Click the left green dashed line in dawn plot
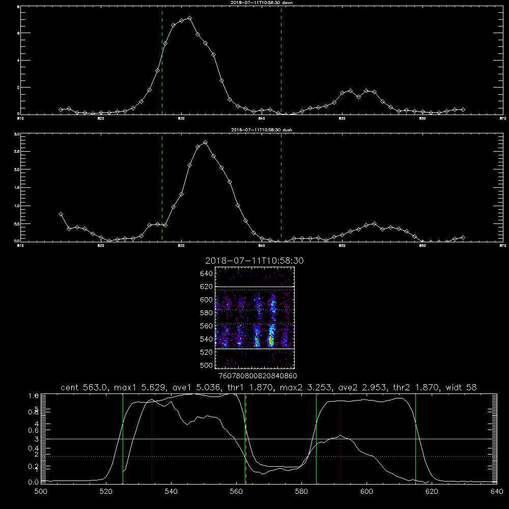The image size is (509, 509). [162, 61]
